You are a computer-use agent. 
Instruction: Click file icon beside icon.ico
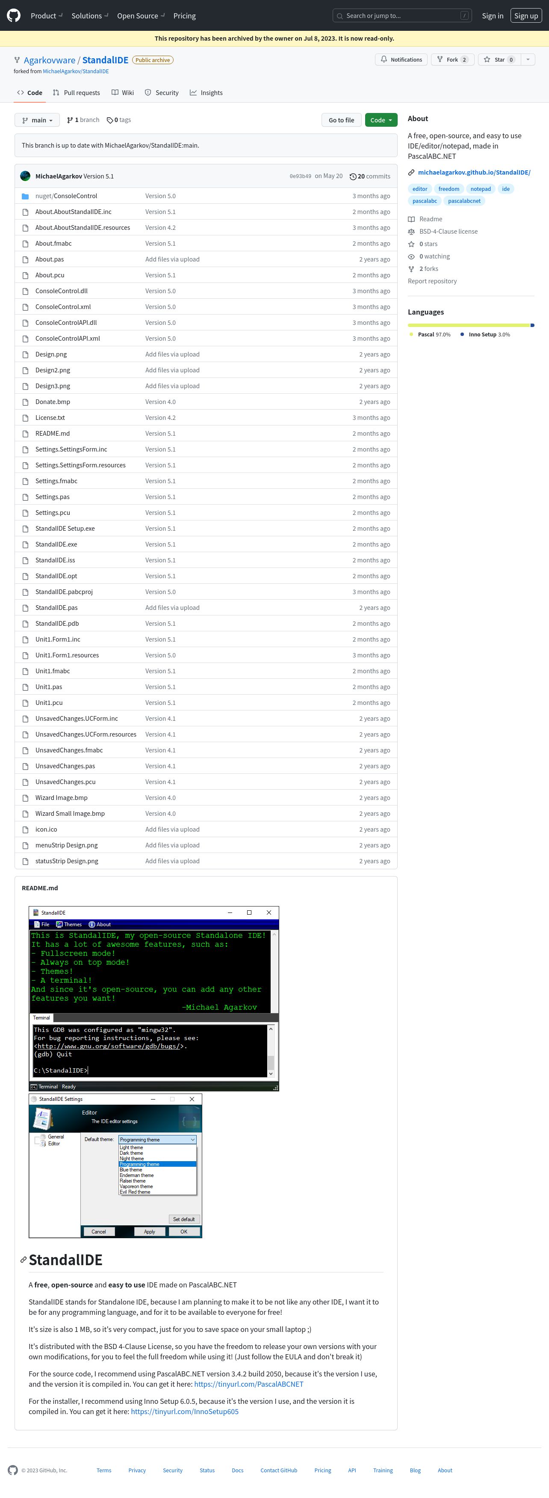tap(25, 829)
